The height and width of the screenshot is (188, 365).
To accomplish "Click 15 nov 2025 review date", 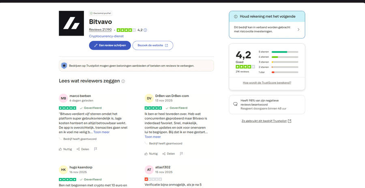I will pos(164,172).
